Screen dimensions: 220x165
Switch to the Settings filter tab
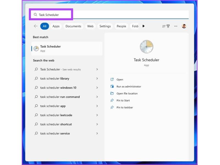pyautogui.click(x=105, y=26)
